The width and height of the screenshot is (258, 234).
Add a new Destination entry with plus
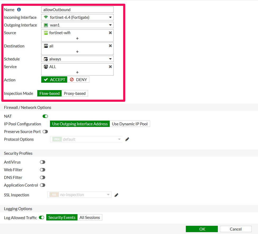point(77,52)
